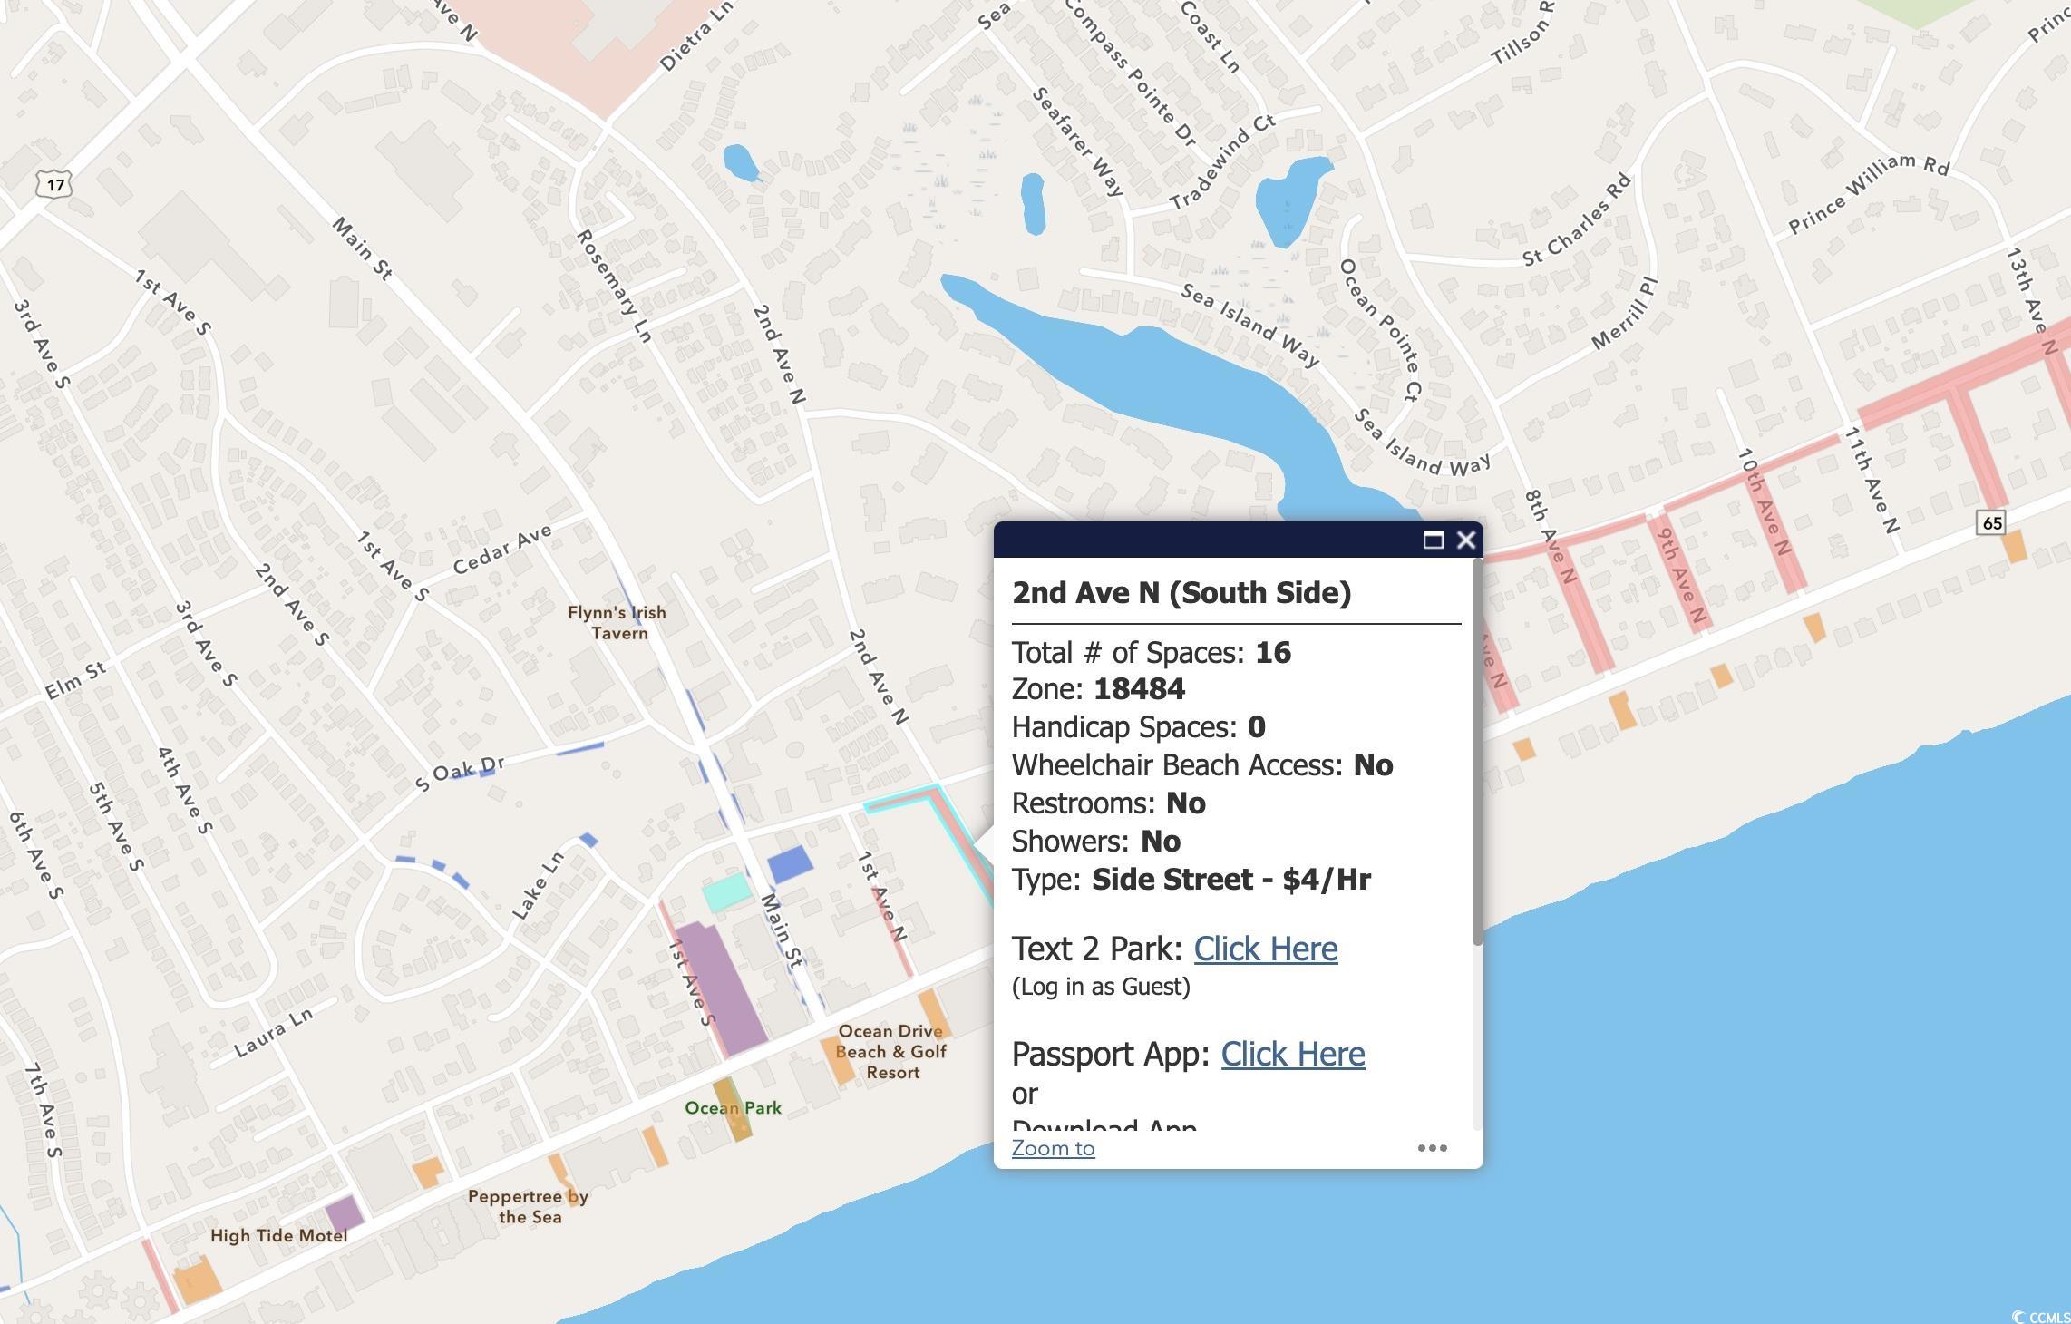Click the Dietra Ln street label

(x=695, y=36)
